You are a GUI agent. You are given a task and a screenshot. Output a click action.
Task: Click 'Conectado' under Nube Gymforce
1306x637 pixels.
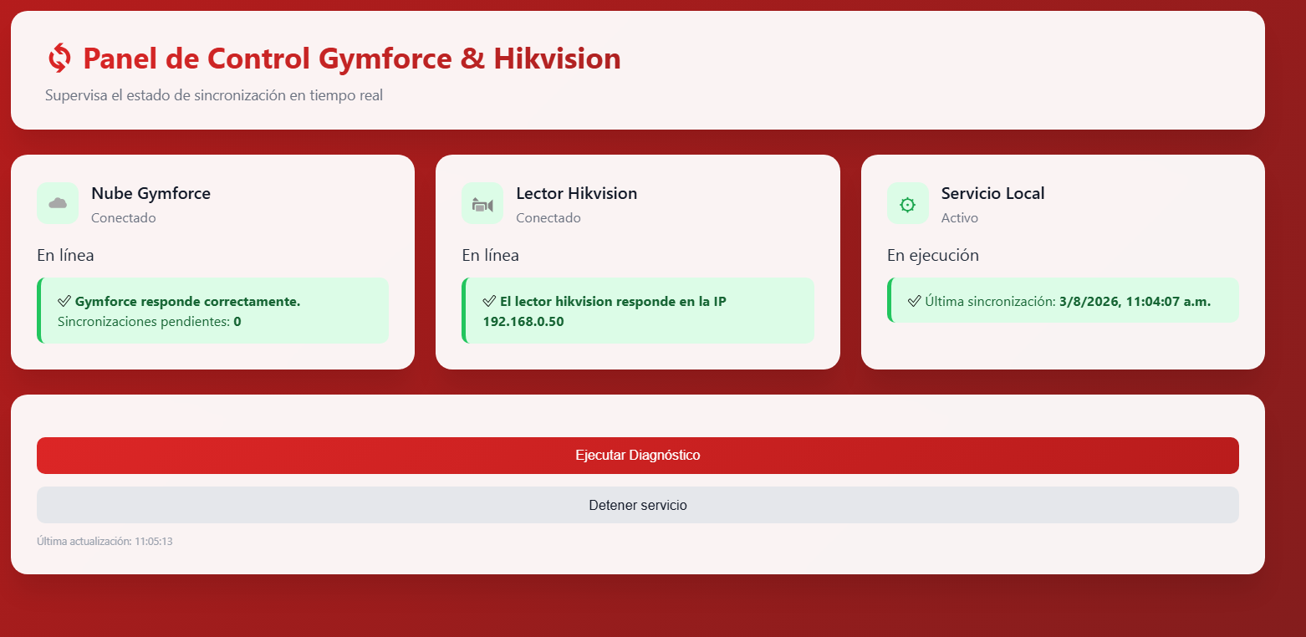coord(124,217)
